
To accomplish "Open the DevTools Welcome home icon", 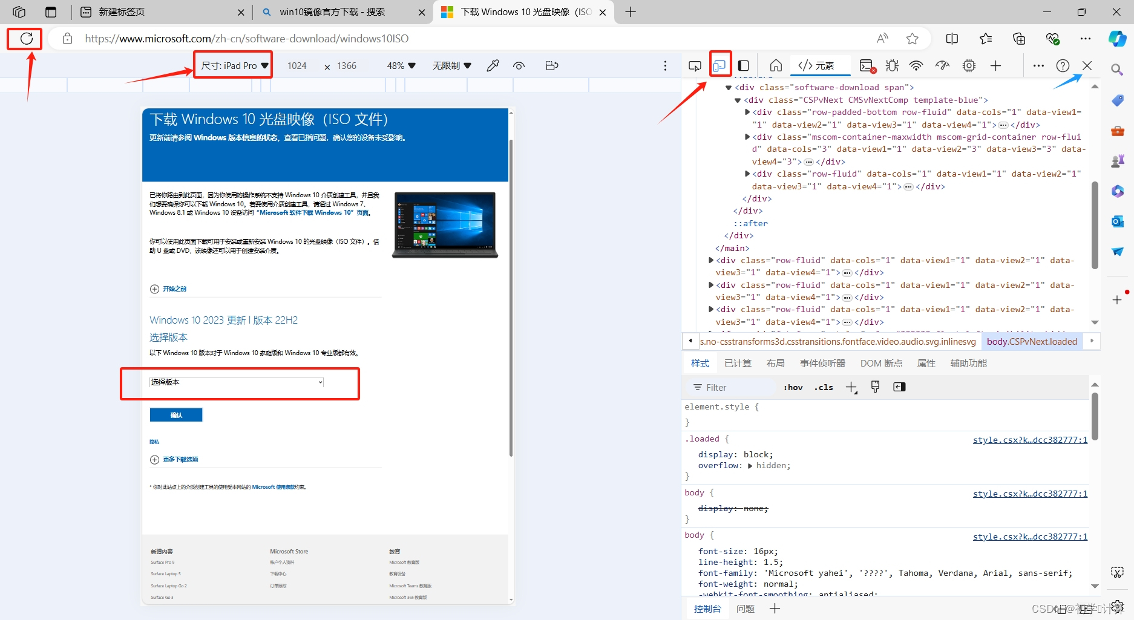I will [776, 65].
